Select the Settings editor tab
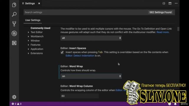The image size is (189, 106). tap(30, 4)
